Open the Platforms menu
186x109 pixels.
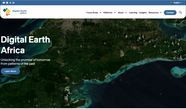[x=108, y=13]
